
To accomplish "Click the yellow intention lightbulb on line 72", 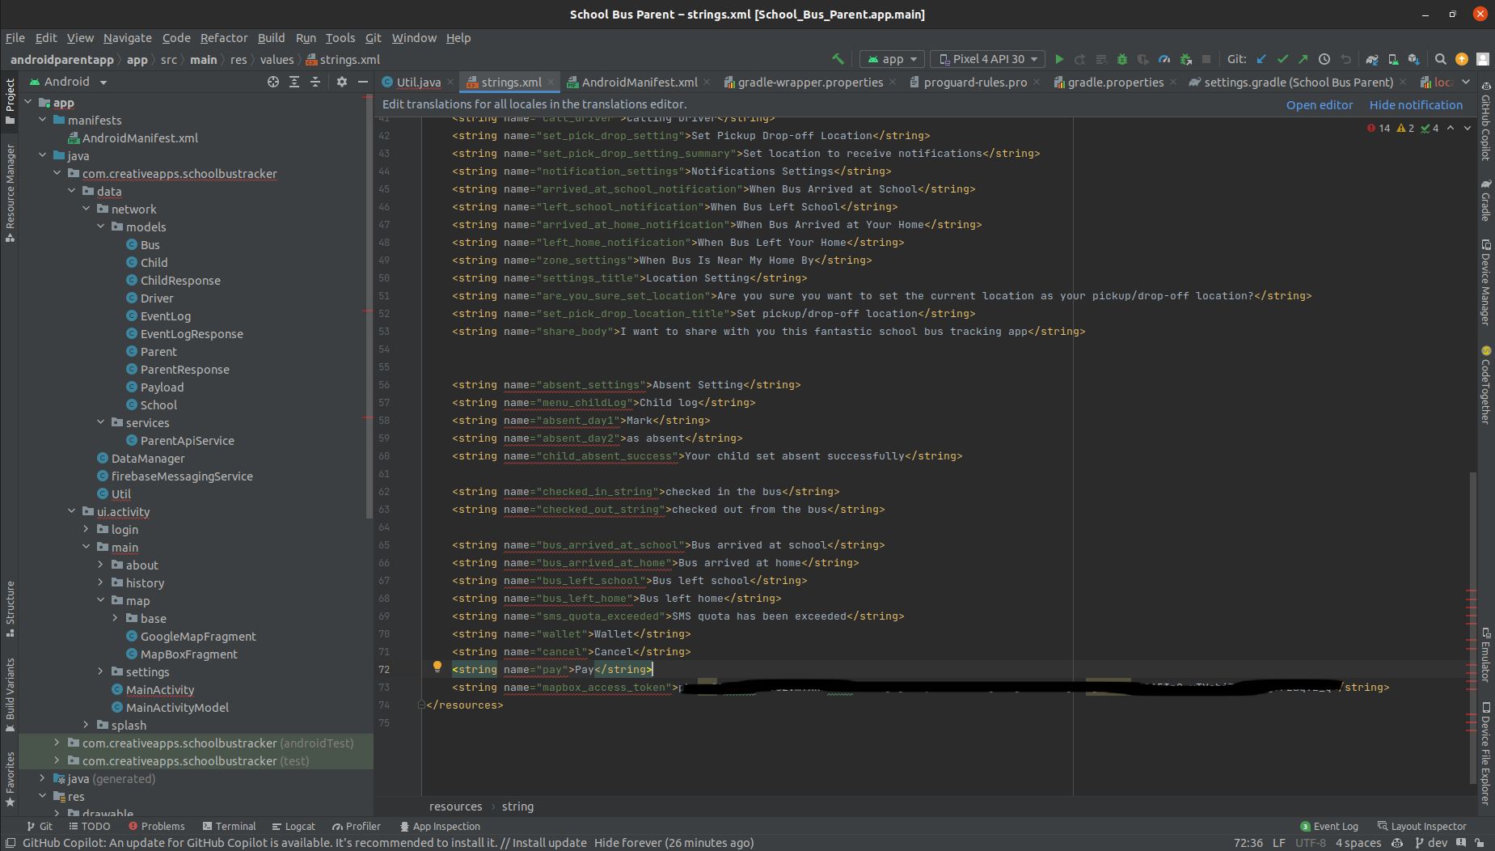I will click(x=437, y=667).
